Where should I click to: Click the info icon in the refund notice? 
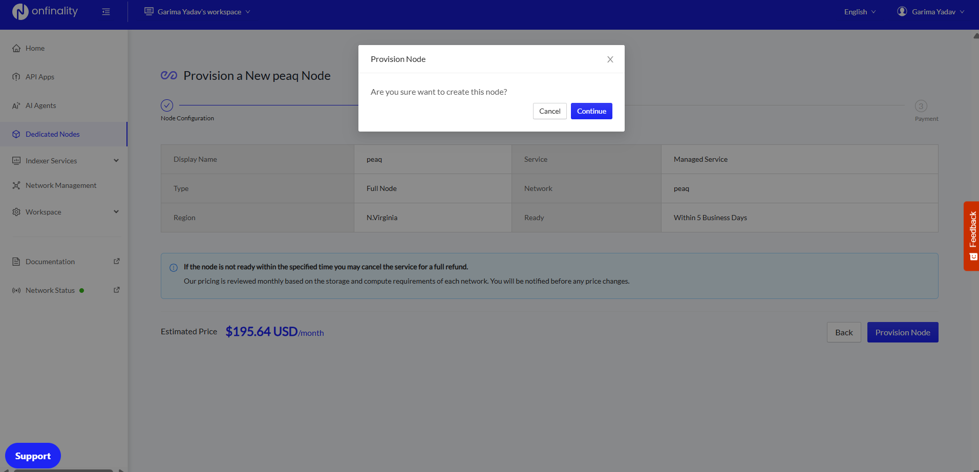[x=174, y=268]
